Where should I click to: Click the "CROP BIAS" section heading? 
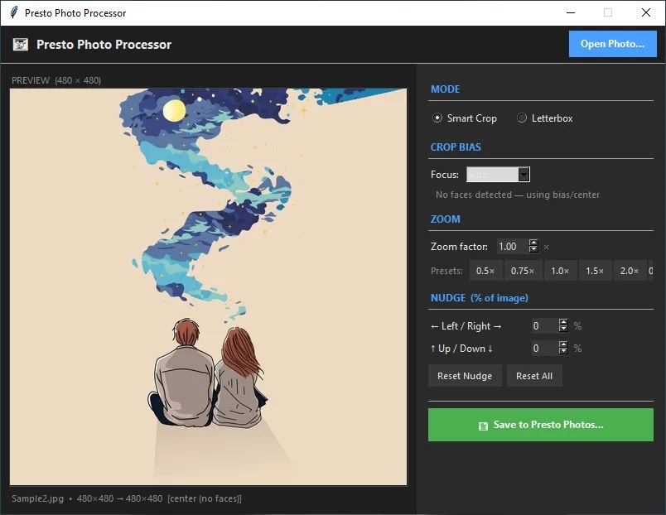click(456, 147)
